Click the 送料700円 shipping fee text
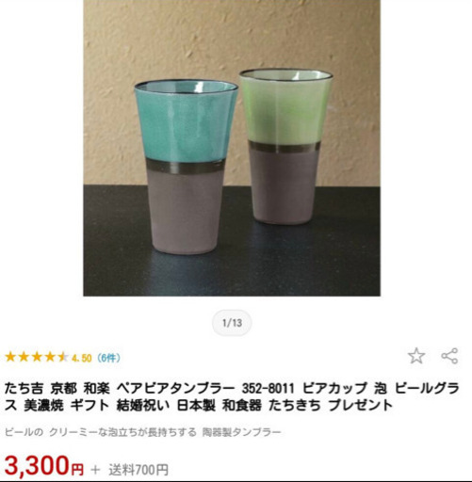Image resolution: width=472 pixels, height=482 pixels. [138, 470]
